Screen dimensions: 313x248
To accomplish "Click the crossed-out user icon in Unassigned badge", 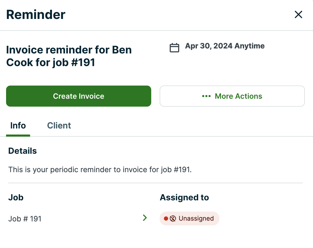I will coord(173,219).
